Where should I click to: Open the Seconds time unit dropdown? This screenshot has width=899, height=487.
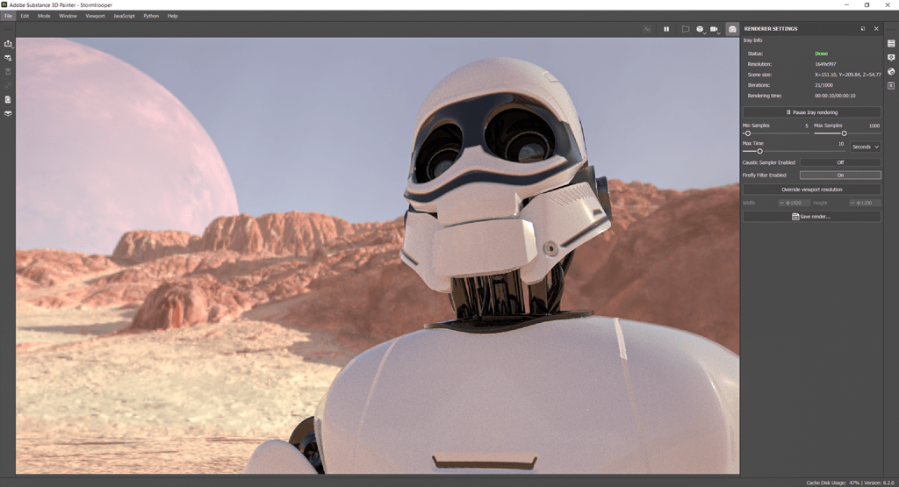[865, 147]
